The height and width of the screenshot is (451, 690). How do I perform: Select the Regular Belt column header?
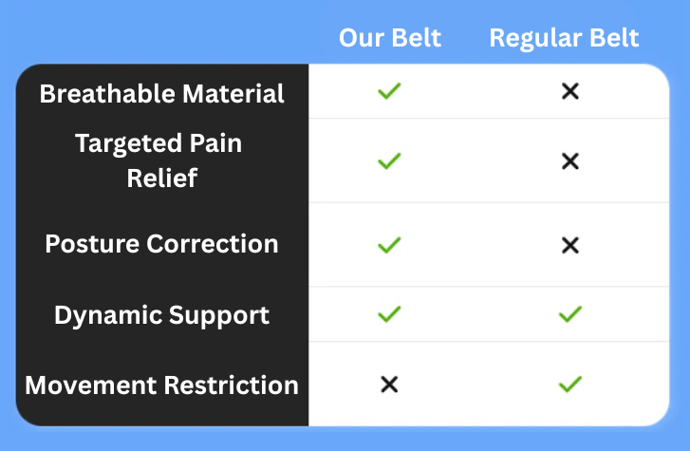tap(565, 38)
